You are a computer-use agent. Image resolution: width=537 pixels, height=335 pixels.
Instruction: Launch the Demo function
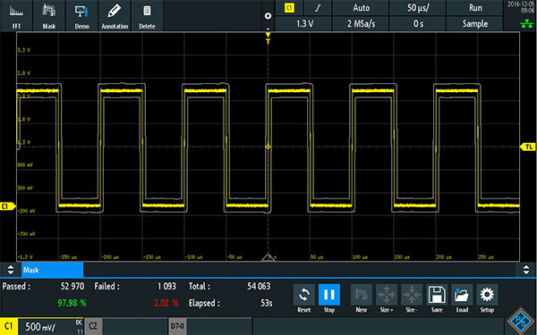pyautogui.click(x=81, y=15)
